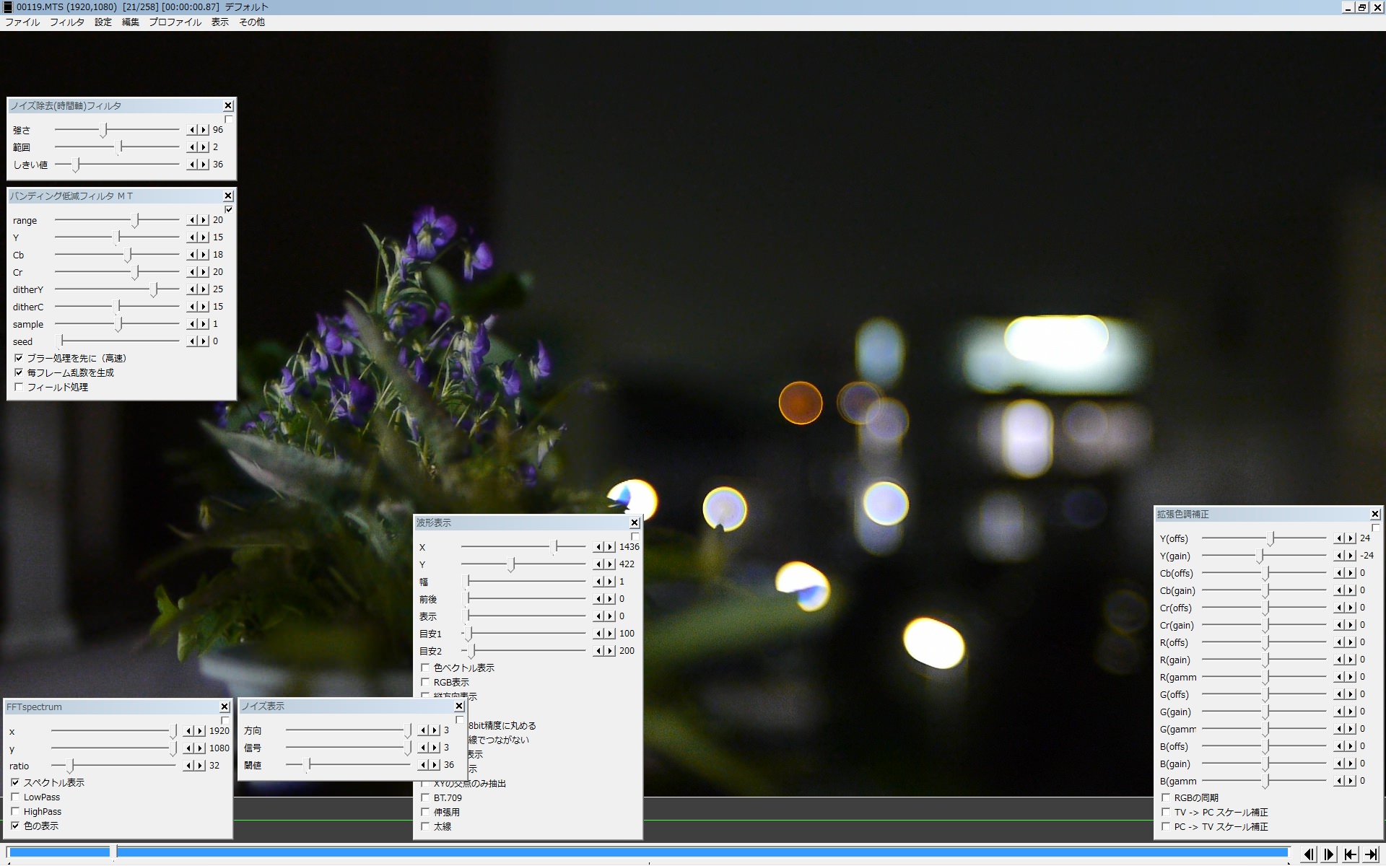The image size is (1386, 866).
Task: Enable the フィールド処理 checkbox
Action: tap(19, 388)
